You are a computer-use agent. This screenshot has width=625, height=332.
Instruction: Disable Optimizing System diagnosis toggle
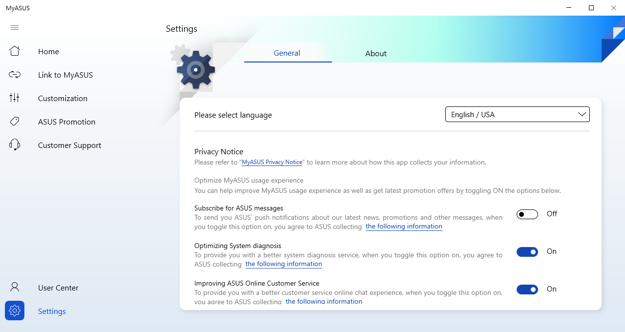pos(527,251)
